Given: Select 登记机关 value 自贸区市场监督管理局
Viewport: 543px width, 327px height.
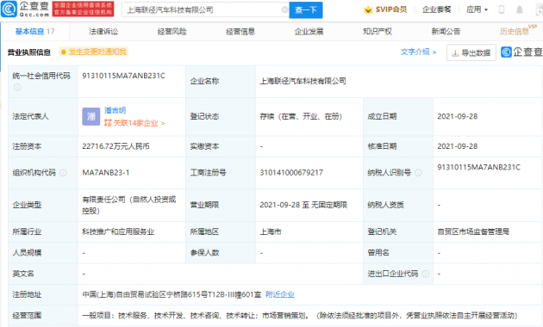Looking at the screenshot, I should point(473,231).
